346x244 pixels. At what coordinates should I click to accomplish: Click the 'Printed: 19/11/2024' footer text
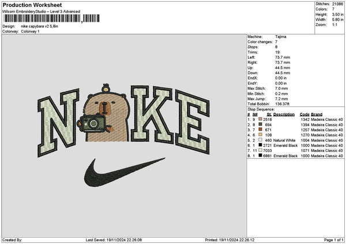pyautogui.click(x=230, y=240)
